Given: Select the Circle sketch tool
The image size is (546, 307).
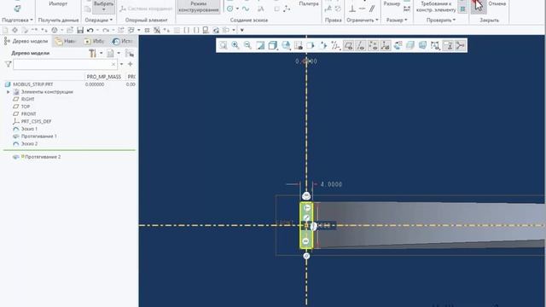Looking at the screenshot, I should point(230,9).
